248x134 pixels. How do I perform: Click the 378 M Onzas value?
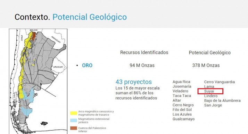[x=206, y=65]
